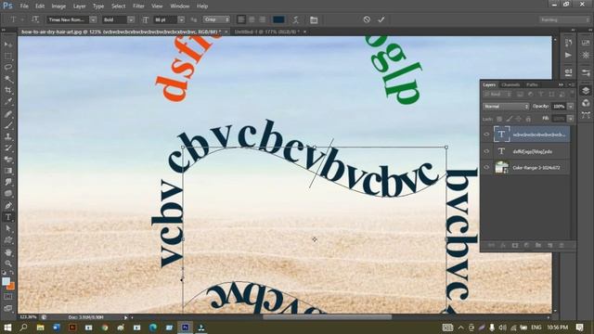
Task: Select the Rectangular Marquee tool
Action: [8, 56]
